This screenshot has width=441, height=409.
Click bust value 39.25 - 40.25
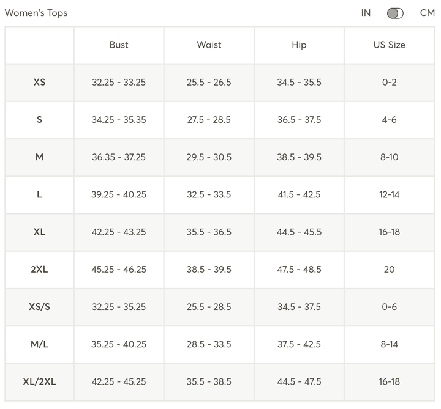coord(119,194)
